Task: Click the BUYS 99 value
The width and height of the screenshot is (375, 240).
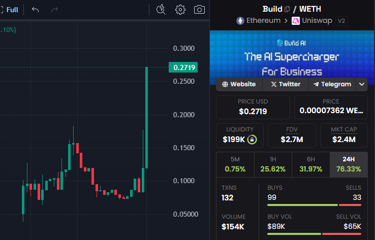Action: pos(272,197)
